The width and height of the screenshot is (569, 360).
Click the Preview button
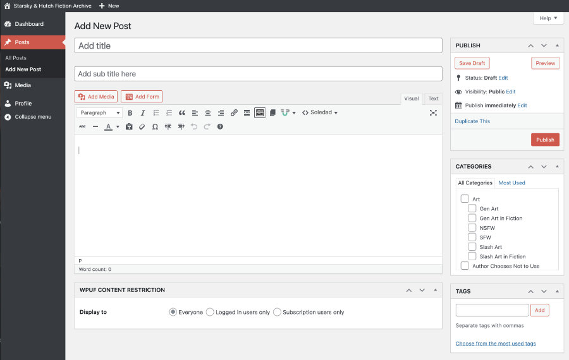click(x=545, y=63)
